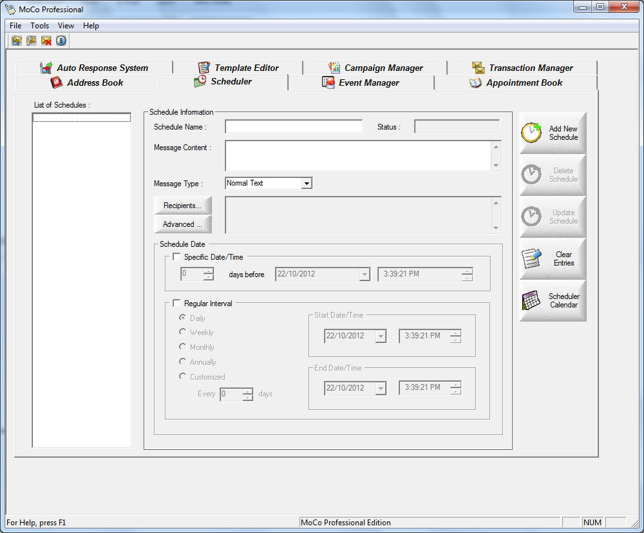The height and width of the screenshot is (533, 644).
Task: Enable the Specific Date/Time checkbox
Action: pos(176,257)
